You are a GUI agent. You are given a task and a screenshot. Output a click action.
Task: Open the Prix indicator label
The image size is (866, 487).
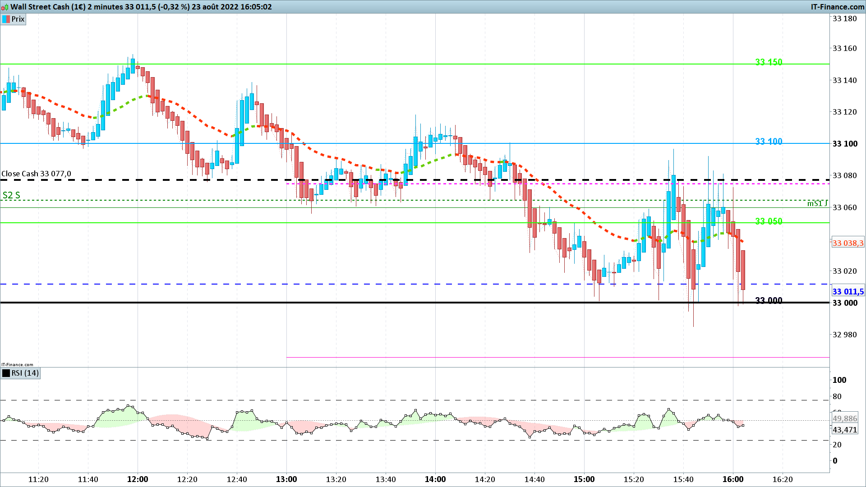click(18, 19)
